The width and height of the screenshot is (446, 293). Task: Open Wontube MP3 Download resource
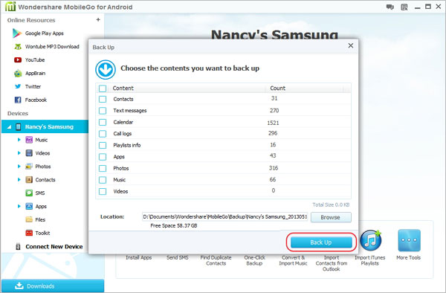[46, 47]
